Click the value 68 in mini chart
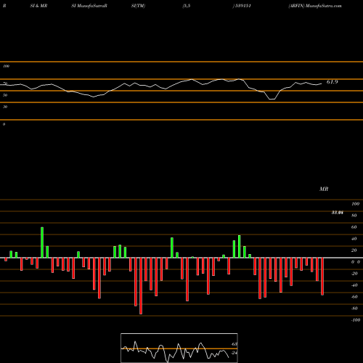The height and width of the screenshot is (363, 363). click(234, 344)
